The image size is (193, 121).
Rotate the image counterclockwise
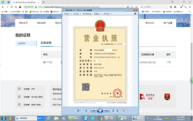(113, 111)
